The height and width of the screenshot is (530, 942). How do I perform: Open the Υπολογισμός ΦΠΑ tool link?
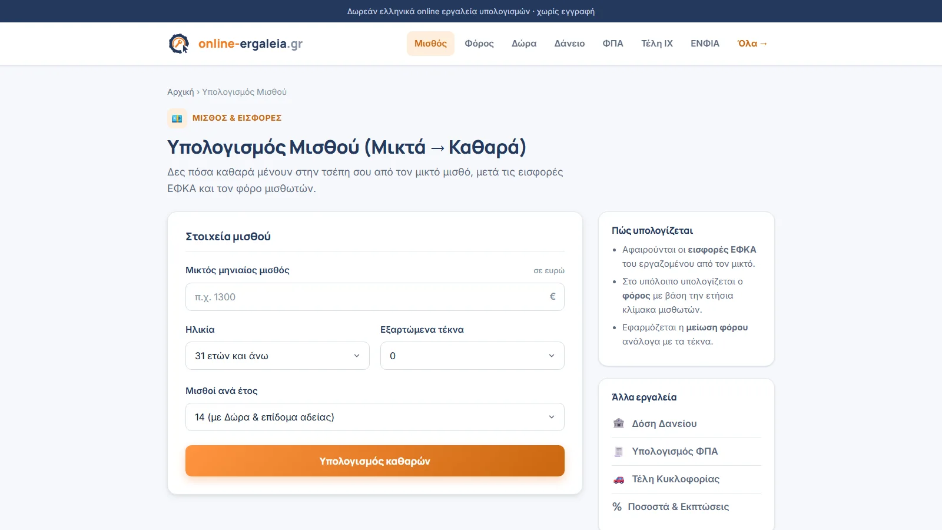point(686,452)
